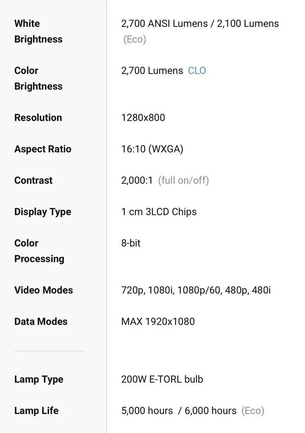Viewport: 305px width, 433px height.
Task: Click the White Brightness label
Action: coord(38,31)
